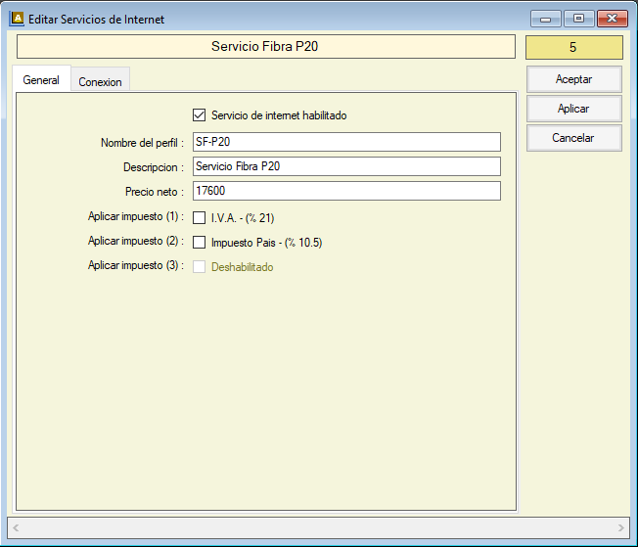
Task: Select the Precio neto field
Action: [x=346, y=191]
